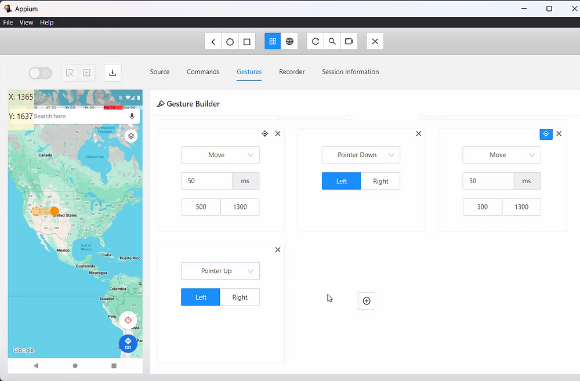This screenshot has width=580, height=381.
Task: Remove the Pointer Up action card
Action: click(278, 250)
